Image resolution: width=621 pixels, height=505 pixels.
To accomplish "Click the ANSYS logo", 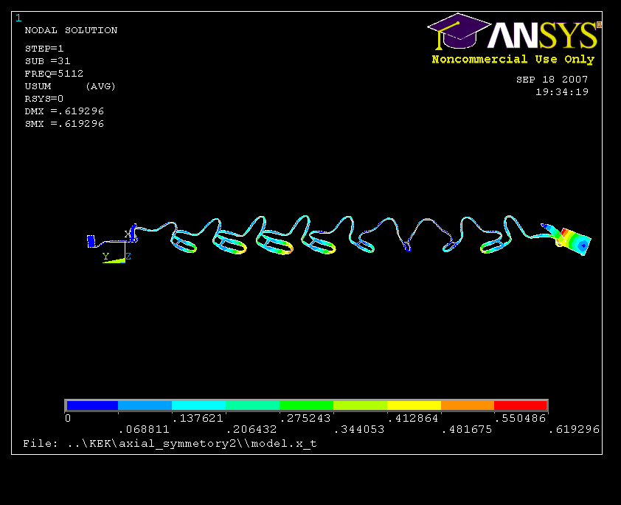I will [514, 32].
